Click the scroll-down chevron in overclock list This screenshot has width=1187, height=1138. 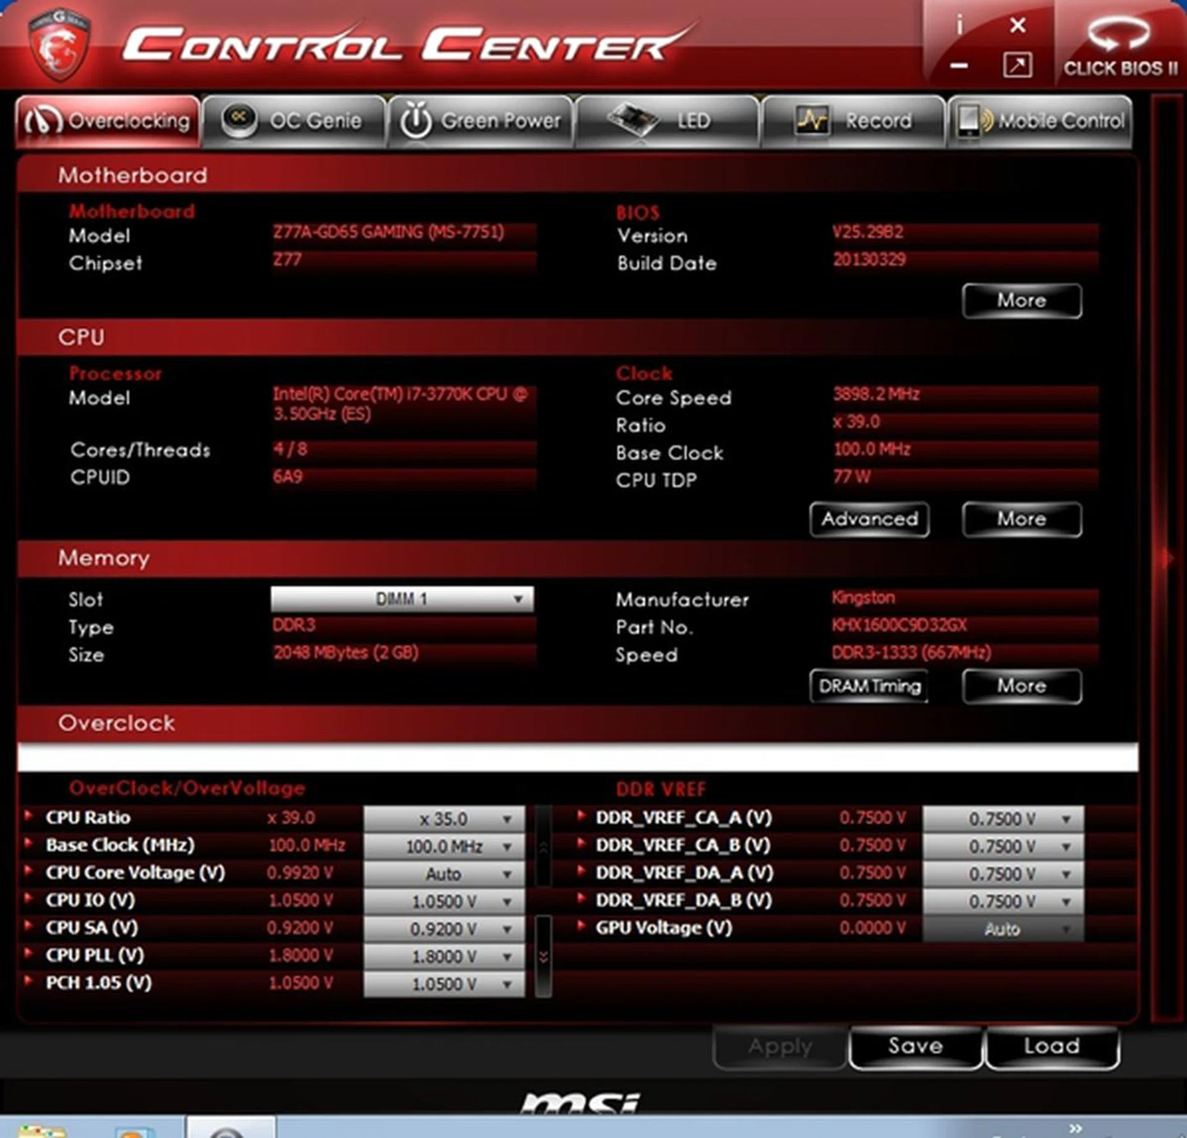pos(543,957)
